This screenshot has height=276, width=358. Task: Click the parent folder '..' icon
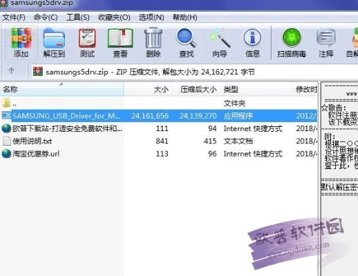(6, 103)
